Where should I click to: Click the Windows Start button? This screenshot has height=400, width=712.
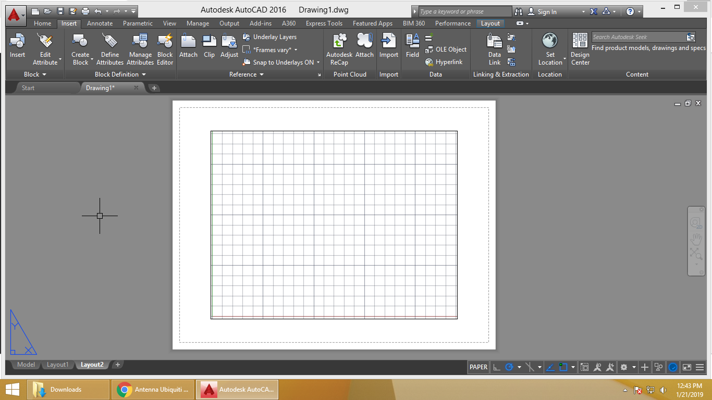click(x=13, y=390)
